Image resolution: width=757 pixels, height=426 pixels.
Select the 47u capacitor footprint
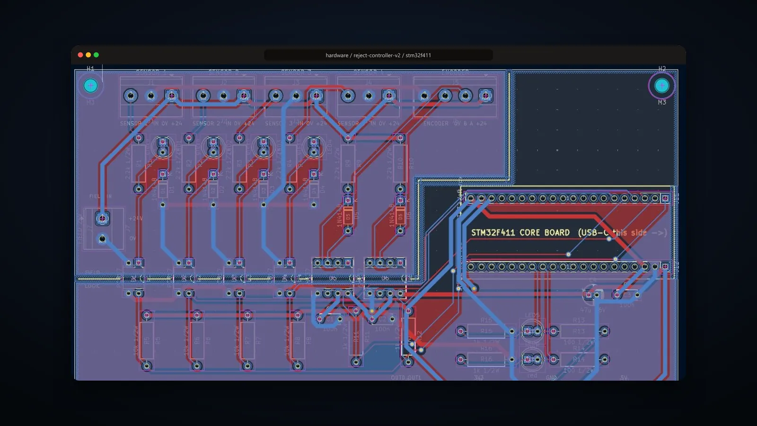pos(592,294)
